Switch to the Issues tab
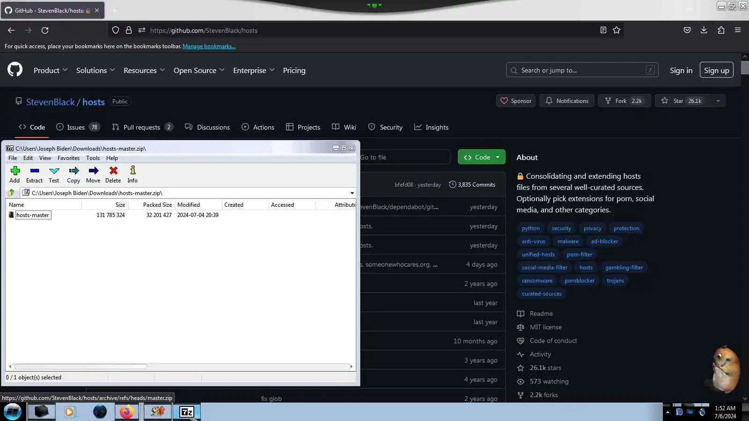The image size is (749, 421). coord(77,127)
